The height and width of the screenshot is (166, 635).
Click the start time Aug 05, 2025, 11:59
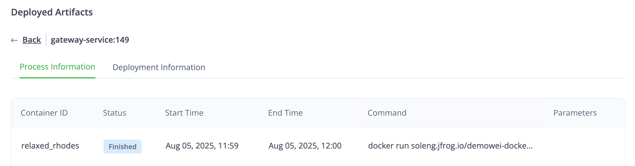[x=202, y=146]
